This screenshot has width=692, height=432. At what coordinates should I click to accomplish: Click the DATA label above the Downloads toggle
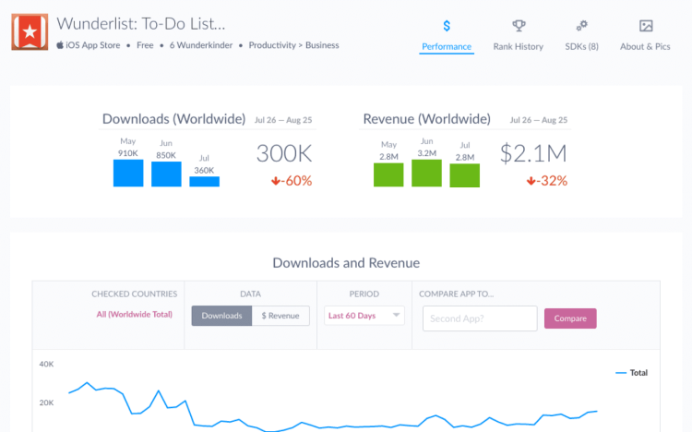[x=250, y=294]
